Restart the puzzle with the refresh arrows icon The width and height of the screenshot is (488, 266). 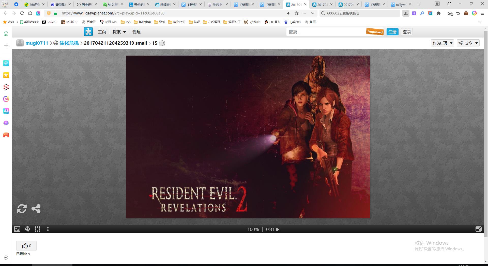[22, 209]
